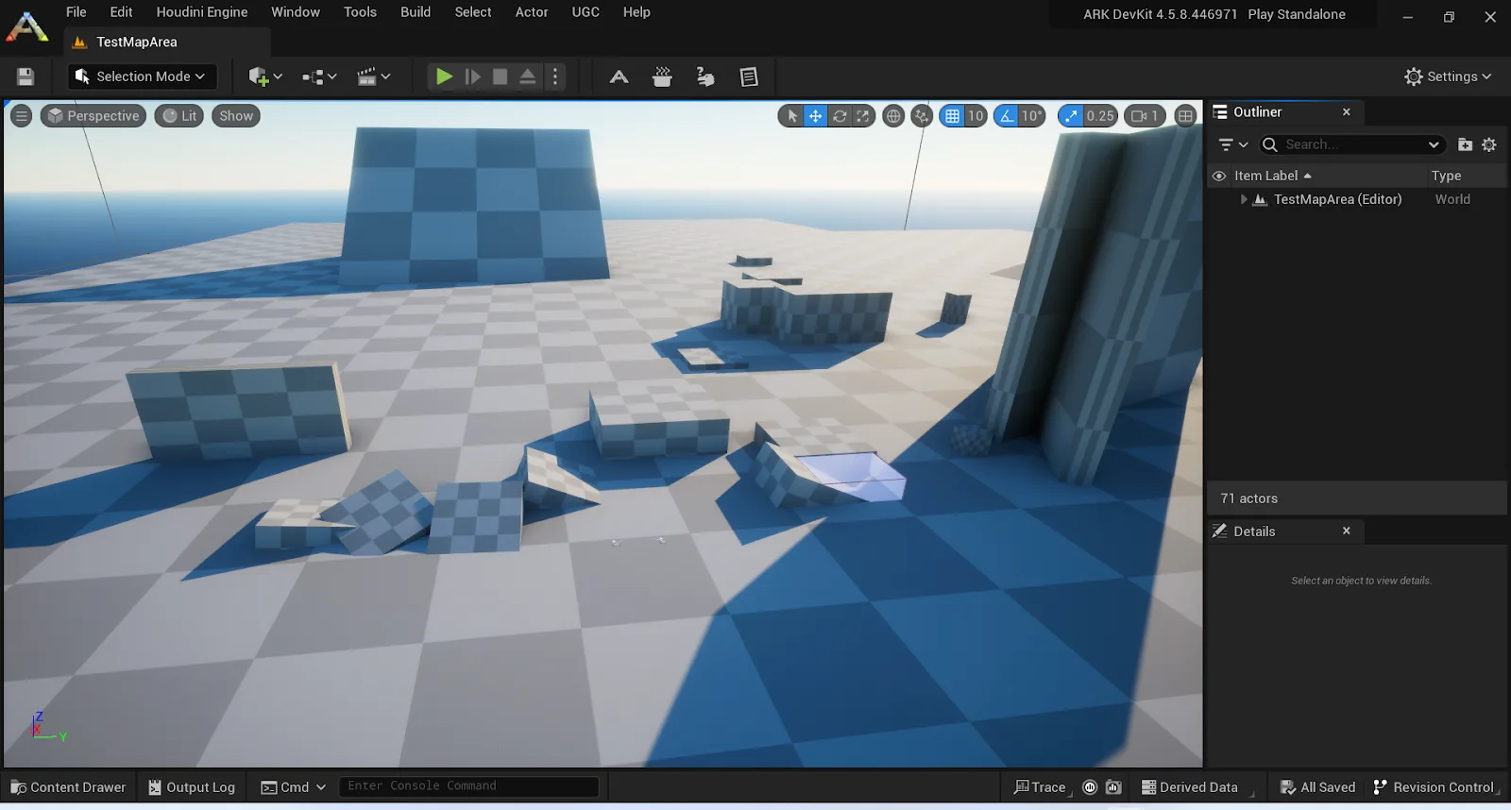Open the Help menu
The image size is (1511, 810).
click(637, 12)
